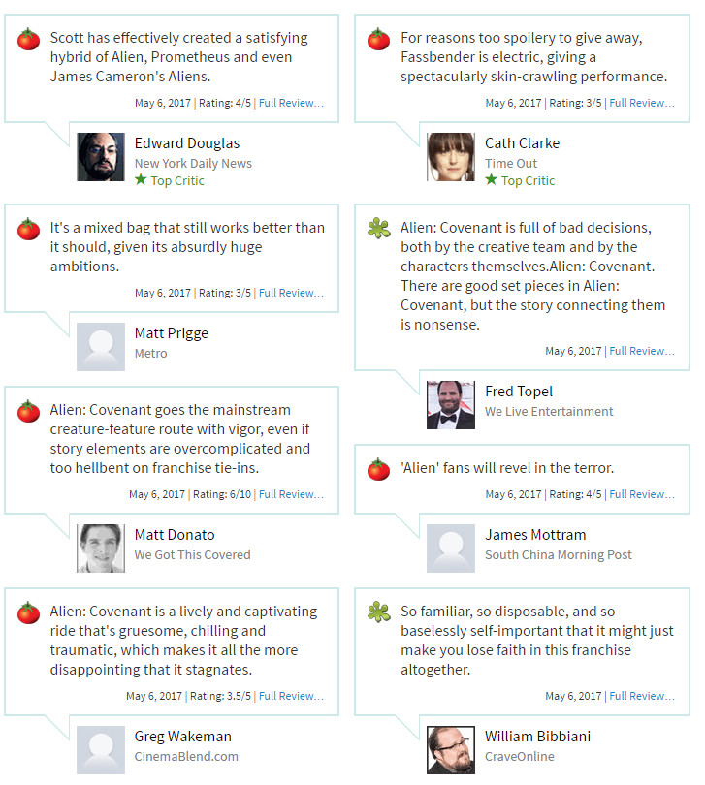This screenshot has height=785, width=705.
Task: Open Full Review for Edward Douglas's review
Action: (x=291, y=103)
